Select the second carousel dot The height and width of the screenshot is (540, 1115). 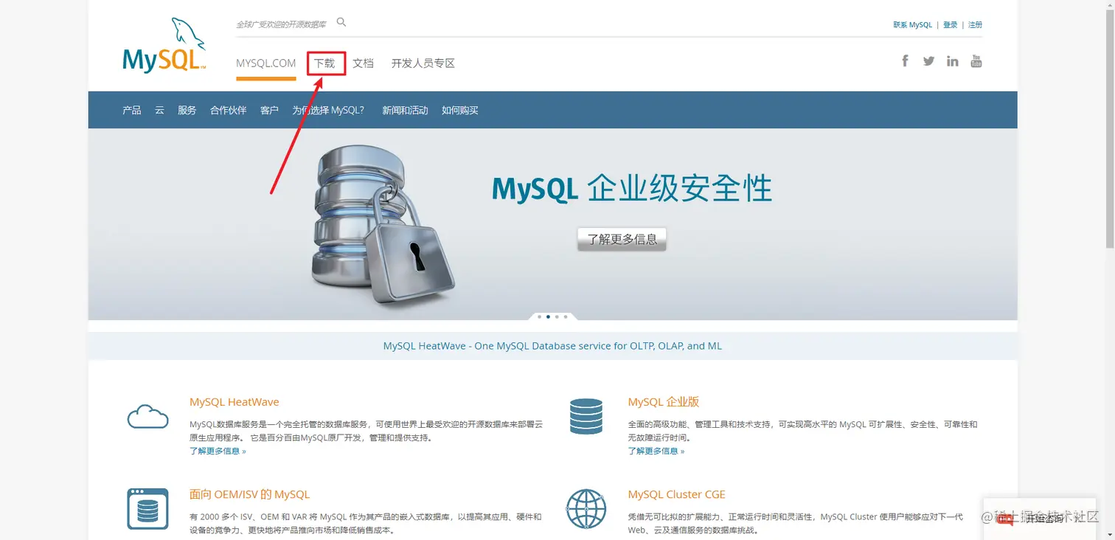(x=548, y=316)
